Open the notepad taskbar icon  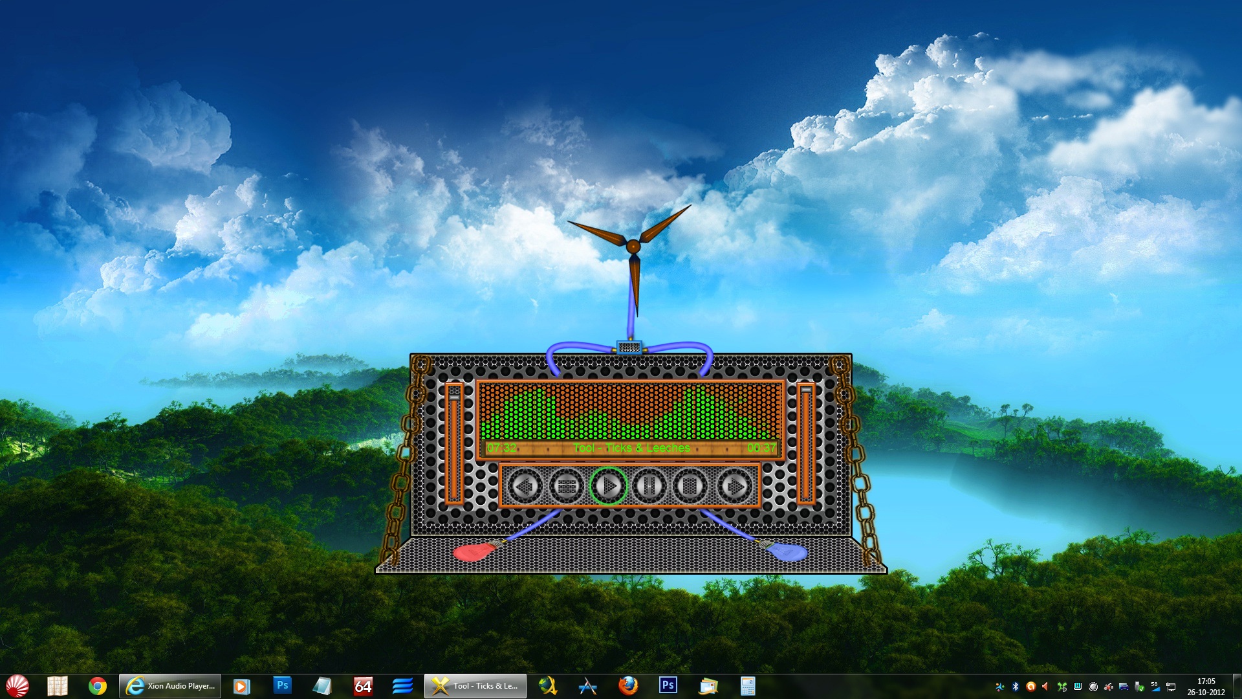322,686
